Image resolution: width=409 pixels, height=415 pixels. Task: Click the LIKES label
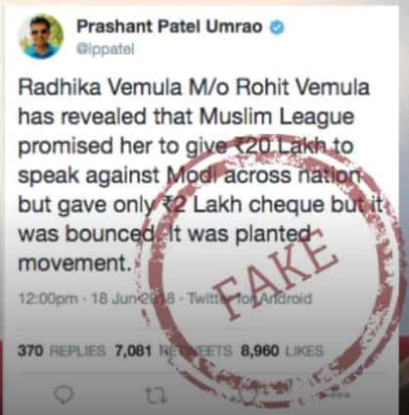click(304, 351)
